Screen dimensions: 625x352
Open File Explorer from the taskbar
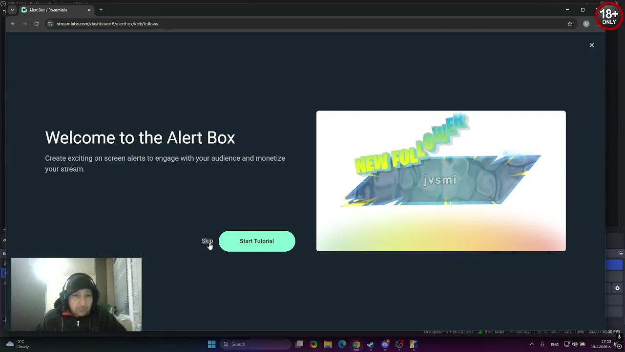pos(328,344)
